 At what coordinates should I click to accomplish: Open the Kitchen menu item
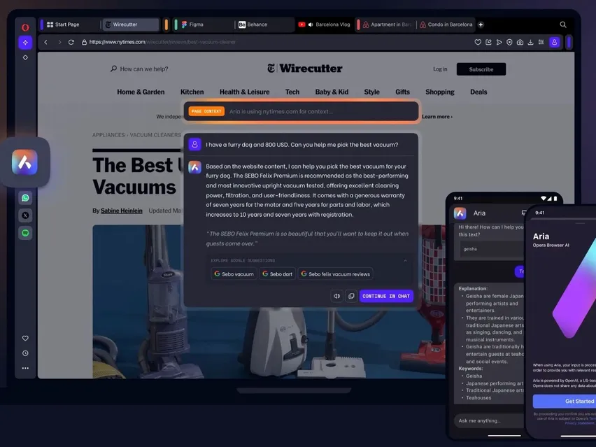tap(192, 92)
